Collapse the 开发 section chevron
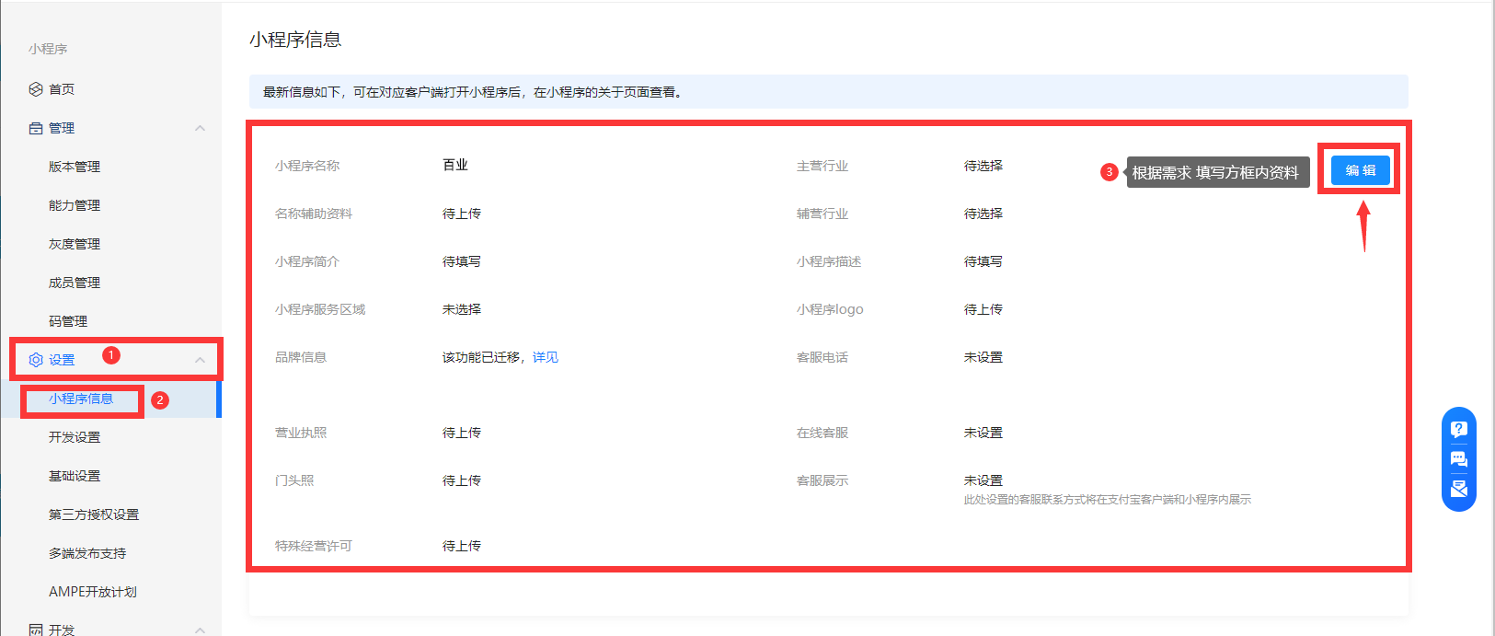The image size is (1495, 636). coord(200,630)
